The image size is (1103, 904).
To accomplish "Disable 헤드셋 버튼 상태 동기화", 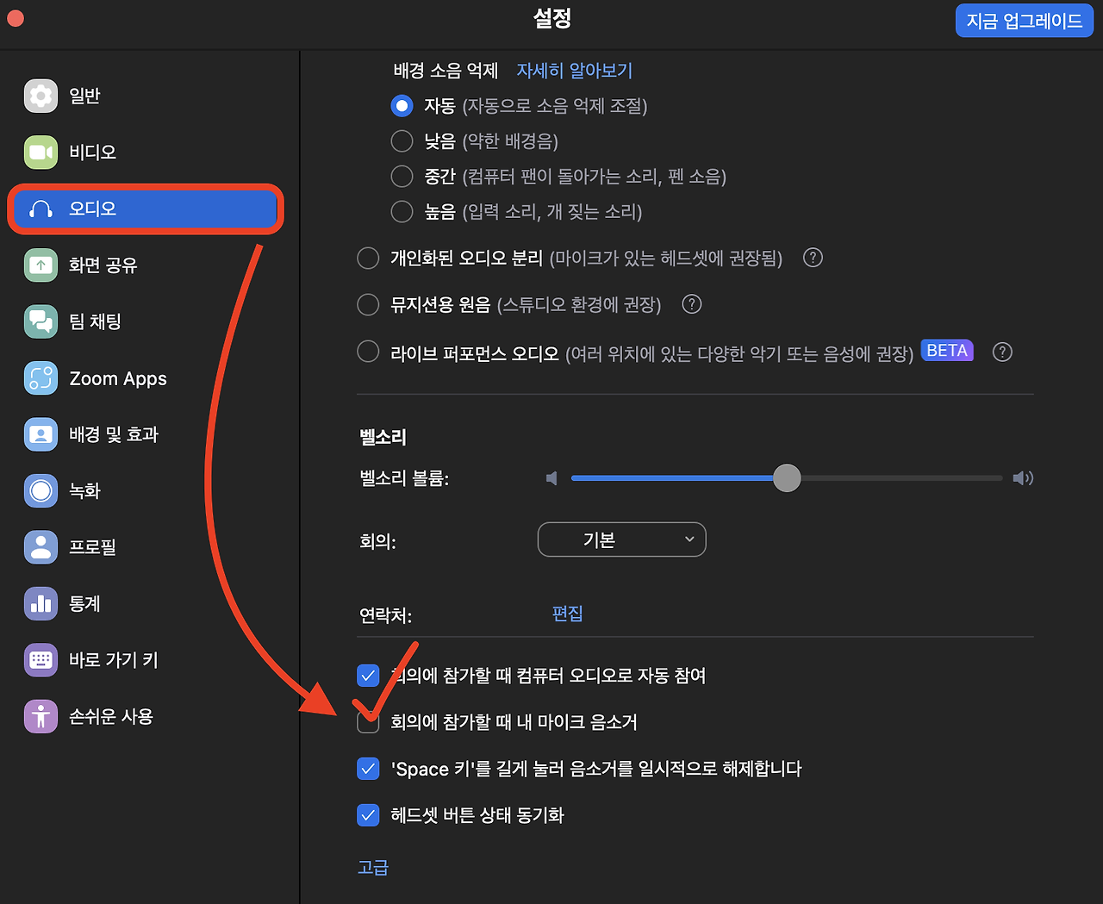I will (x=368, y=814).
